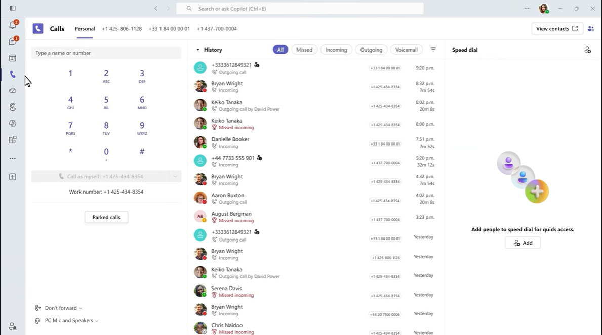Image resolution: width=602 pixels, height=335 pixels.
Task: Tap the hash key on the dial pad
Action: pos(142,151)
